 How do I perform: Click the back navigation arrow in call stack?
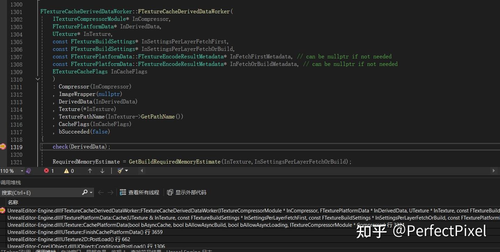[100, 192]
